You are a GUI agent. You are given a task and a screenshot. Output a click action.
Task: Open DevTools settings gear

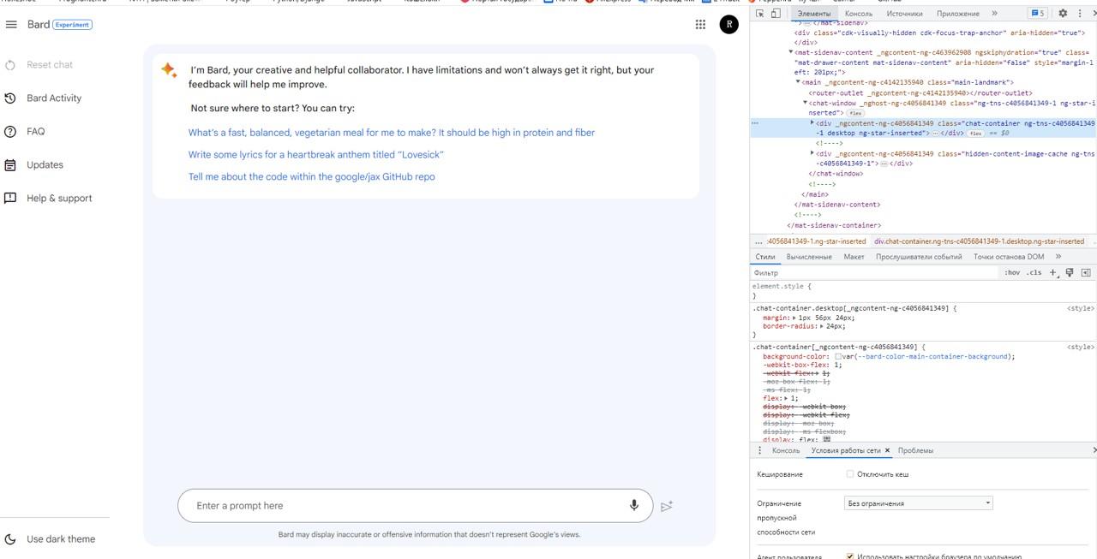(x=1063, y=14)
